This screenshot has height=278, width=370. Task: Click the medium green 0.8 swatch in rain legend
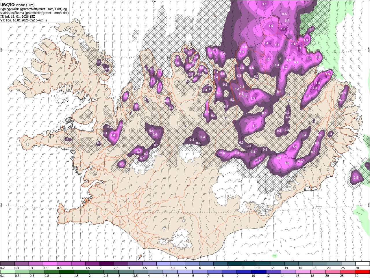click(x=52, y=272)
